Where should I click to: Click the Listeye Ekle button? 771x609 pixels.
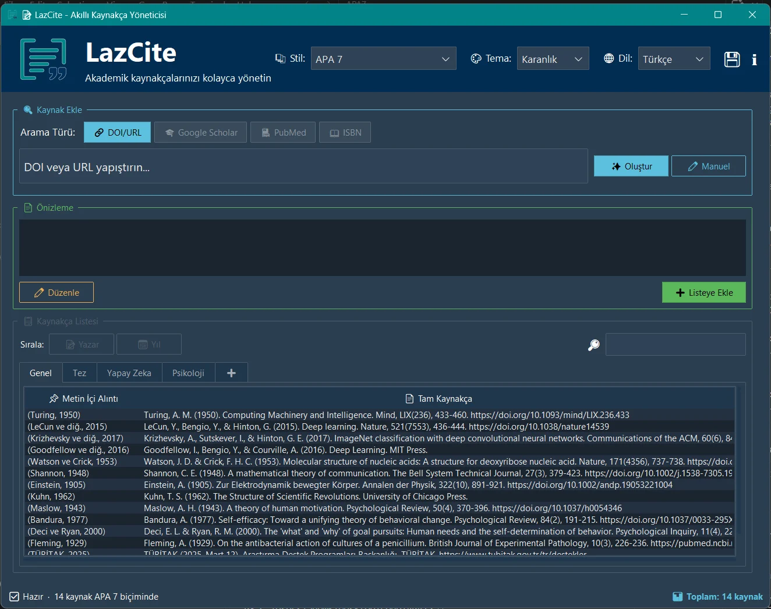click(x=704, y=292)
